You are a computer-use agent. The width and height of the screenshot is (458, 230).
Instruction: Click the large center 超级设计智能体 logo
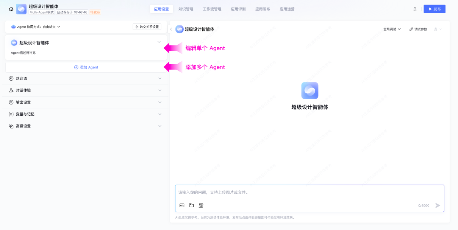point(310,90)
